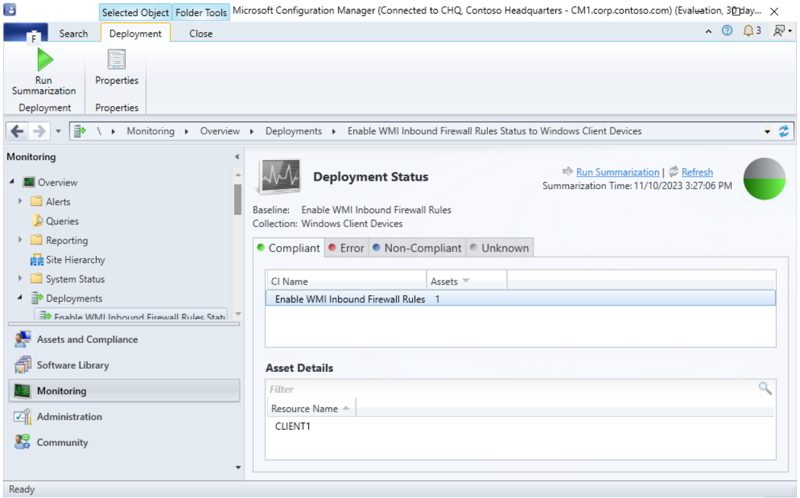Click the Reporting folder icon
The height and width of the screenshot is (498, 800).
tap(37, 241)
